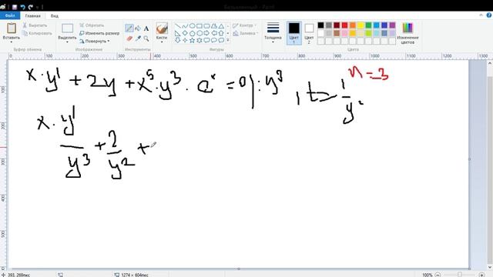Switch to the Home (Главная) tab
Viewport: 493px width, 277px height.
click(32, 15)
